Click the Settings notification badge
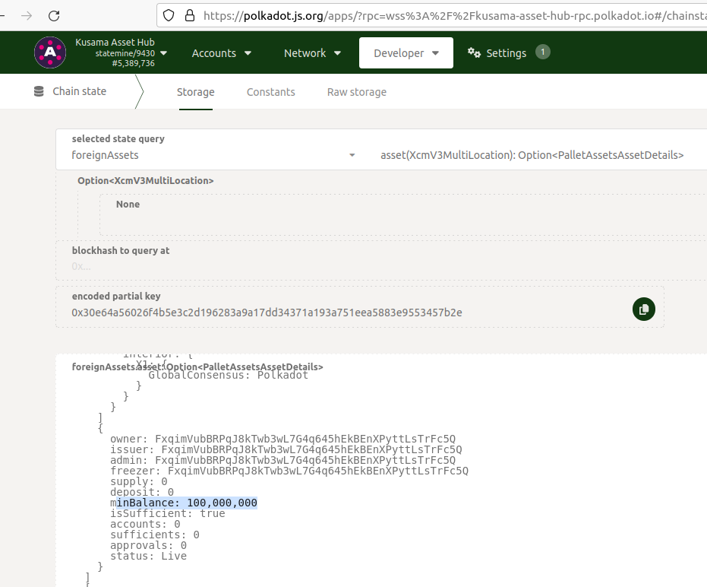The image size is (707, 587). pyautogui.click(x=542, y=52)
